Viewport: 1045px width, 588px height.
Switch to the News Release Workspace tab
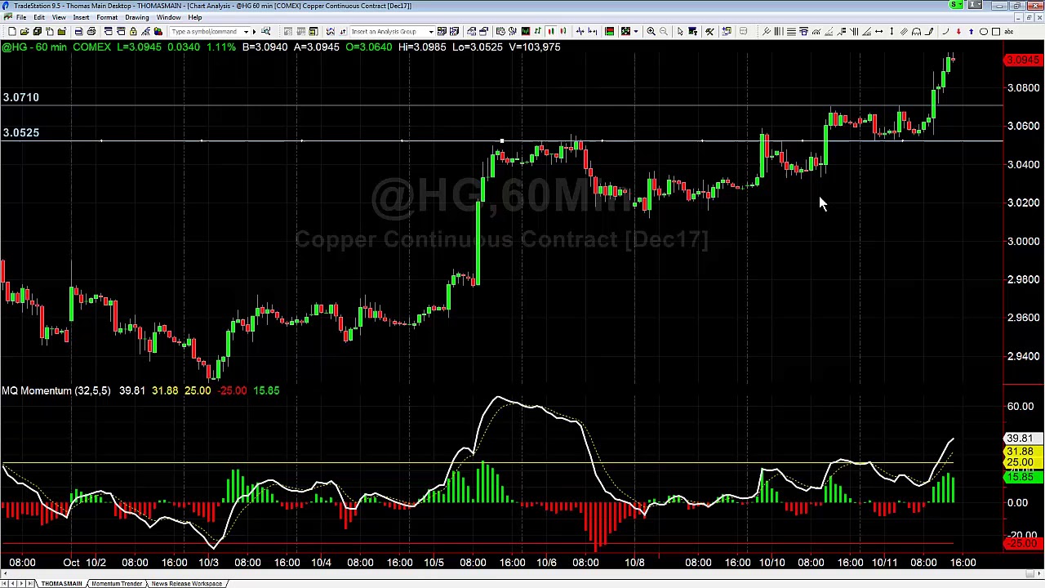tap(187, 583)
